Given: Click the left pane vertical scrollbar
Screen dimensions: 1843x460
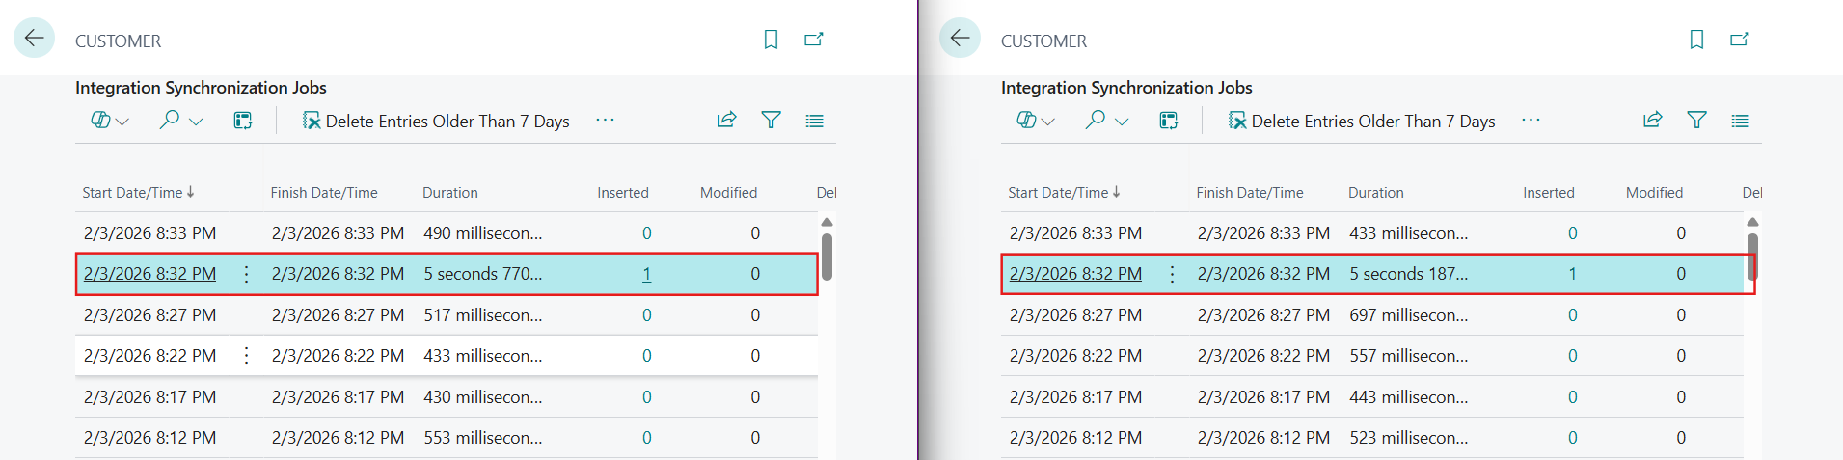Looking at the screenshot, I should pyautogui.click(x=827, y=256).
